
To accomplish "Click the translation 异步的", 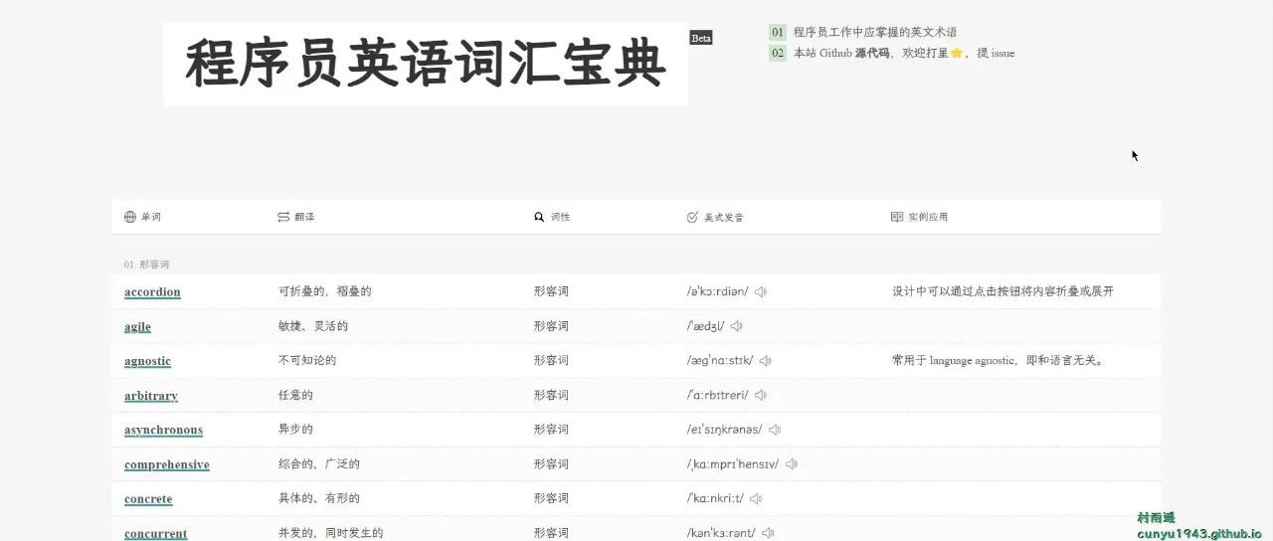I will (295, 429).
